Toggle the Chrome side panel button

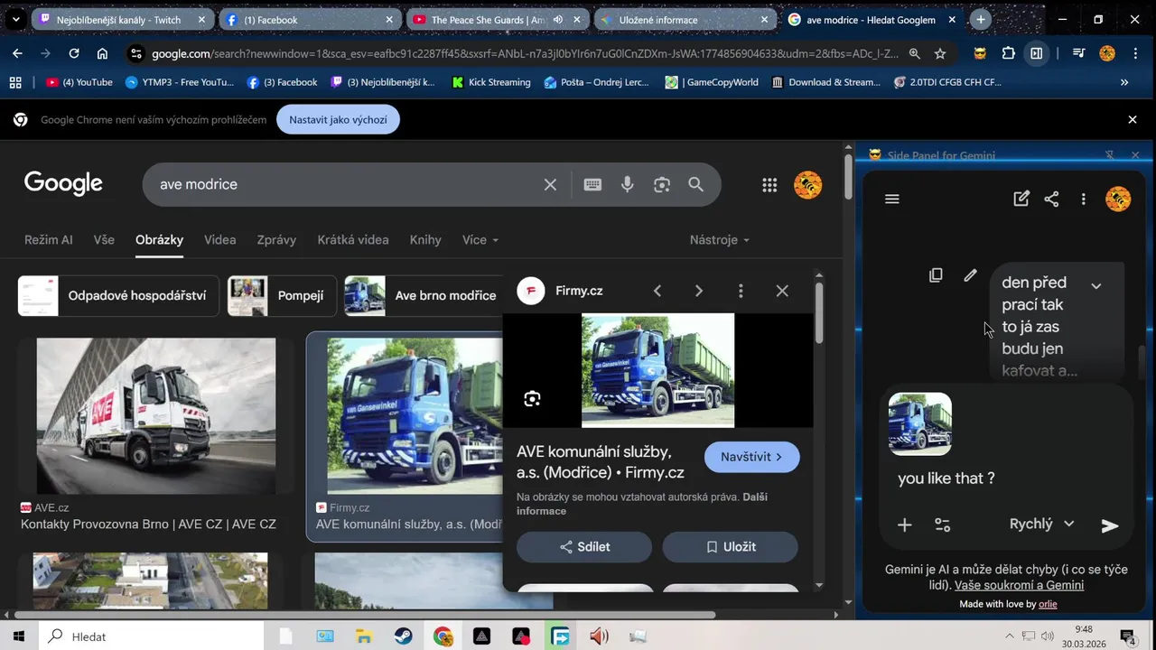point(1037,53)
